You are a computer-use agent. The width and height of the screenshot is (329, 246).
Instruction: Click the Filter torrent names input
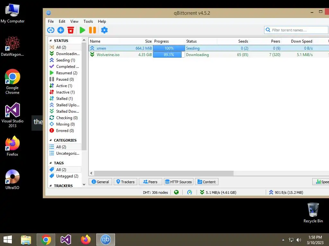point(296,30)
